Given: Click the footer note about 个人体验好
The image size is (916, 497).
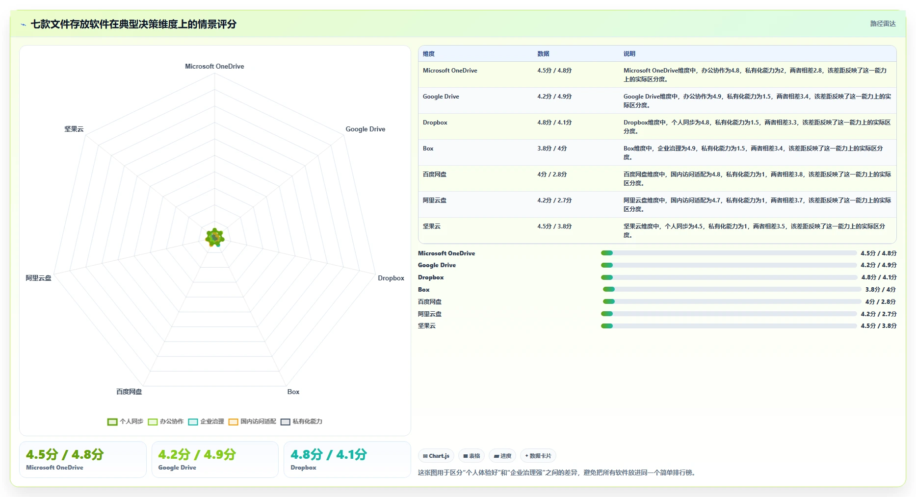Looking at the screenshot, I should [x=557, y=473].
